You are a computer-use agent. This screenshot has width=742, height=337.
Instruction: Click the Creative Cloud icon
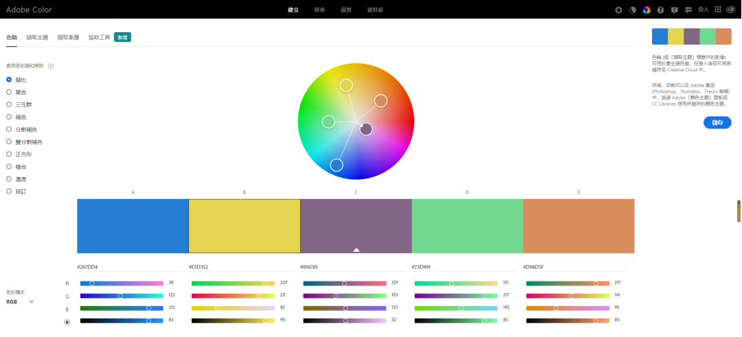731,10
